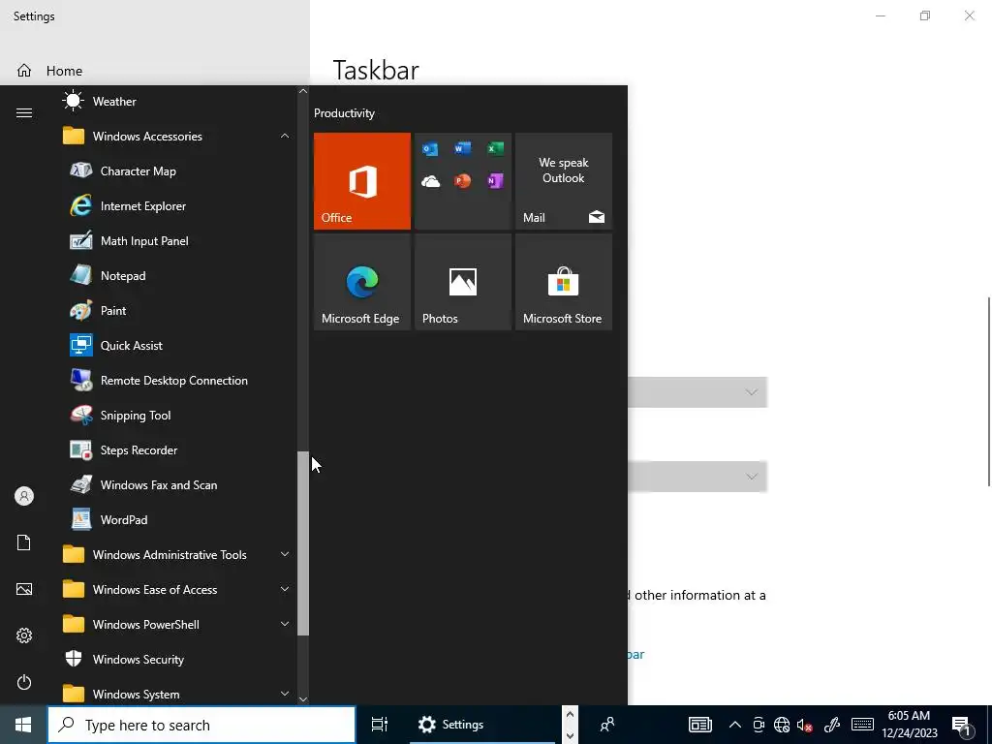Viewport: 992px width, 744px height.
Task: Open Windows Ink Workspace pen icon
Action: click(x=832, y=725)
